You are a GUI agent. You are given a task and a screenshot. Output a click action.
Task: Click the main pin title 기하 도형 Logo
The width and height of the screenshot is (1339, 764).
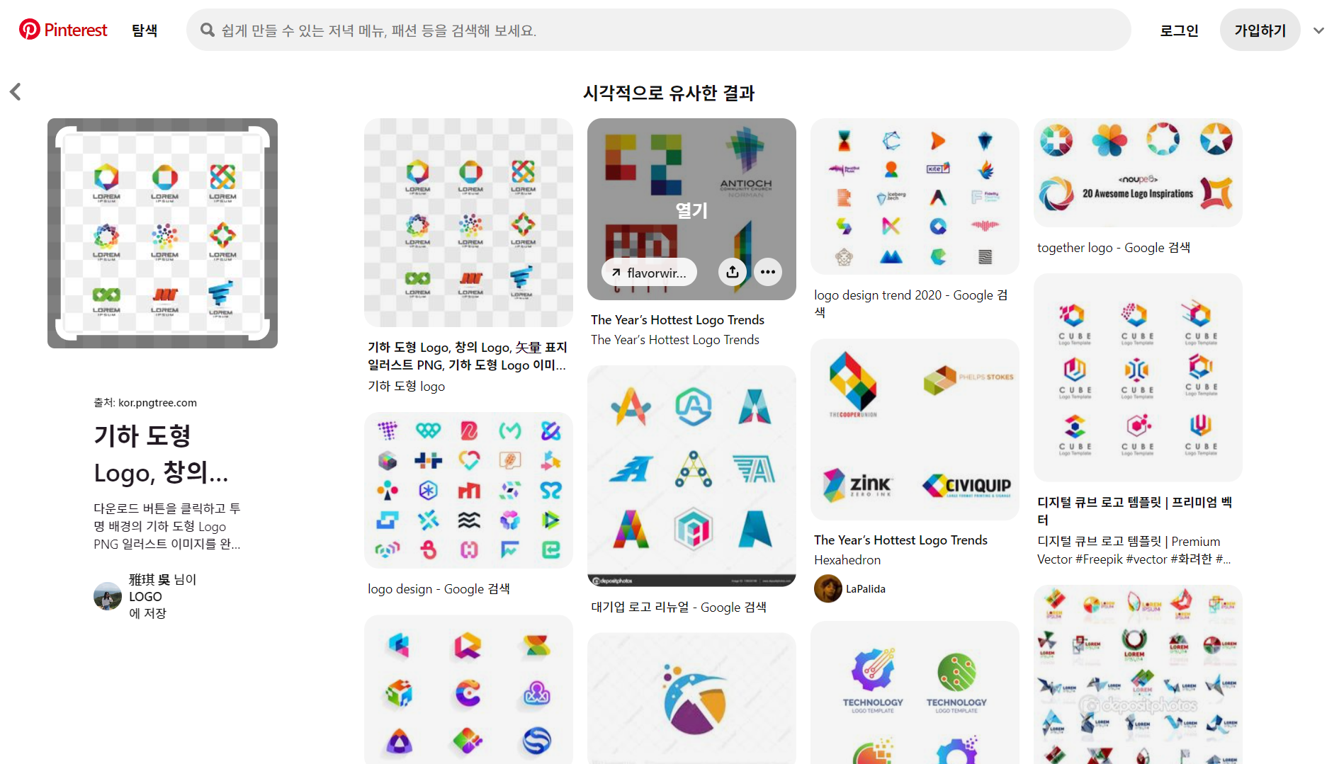tap(162, 454)
